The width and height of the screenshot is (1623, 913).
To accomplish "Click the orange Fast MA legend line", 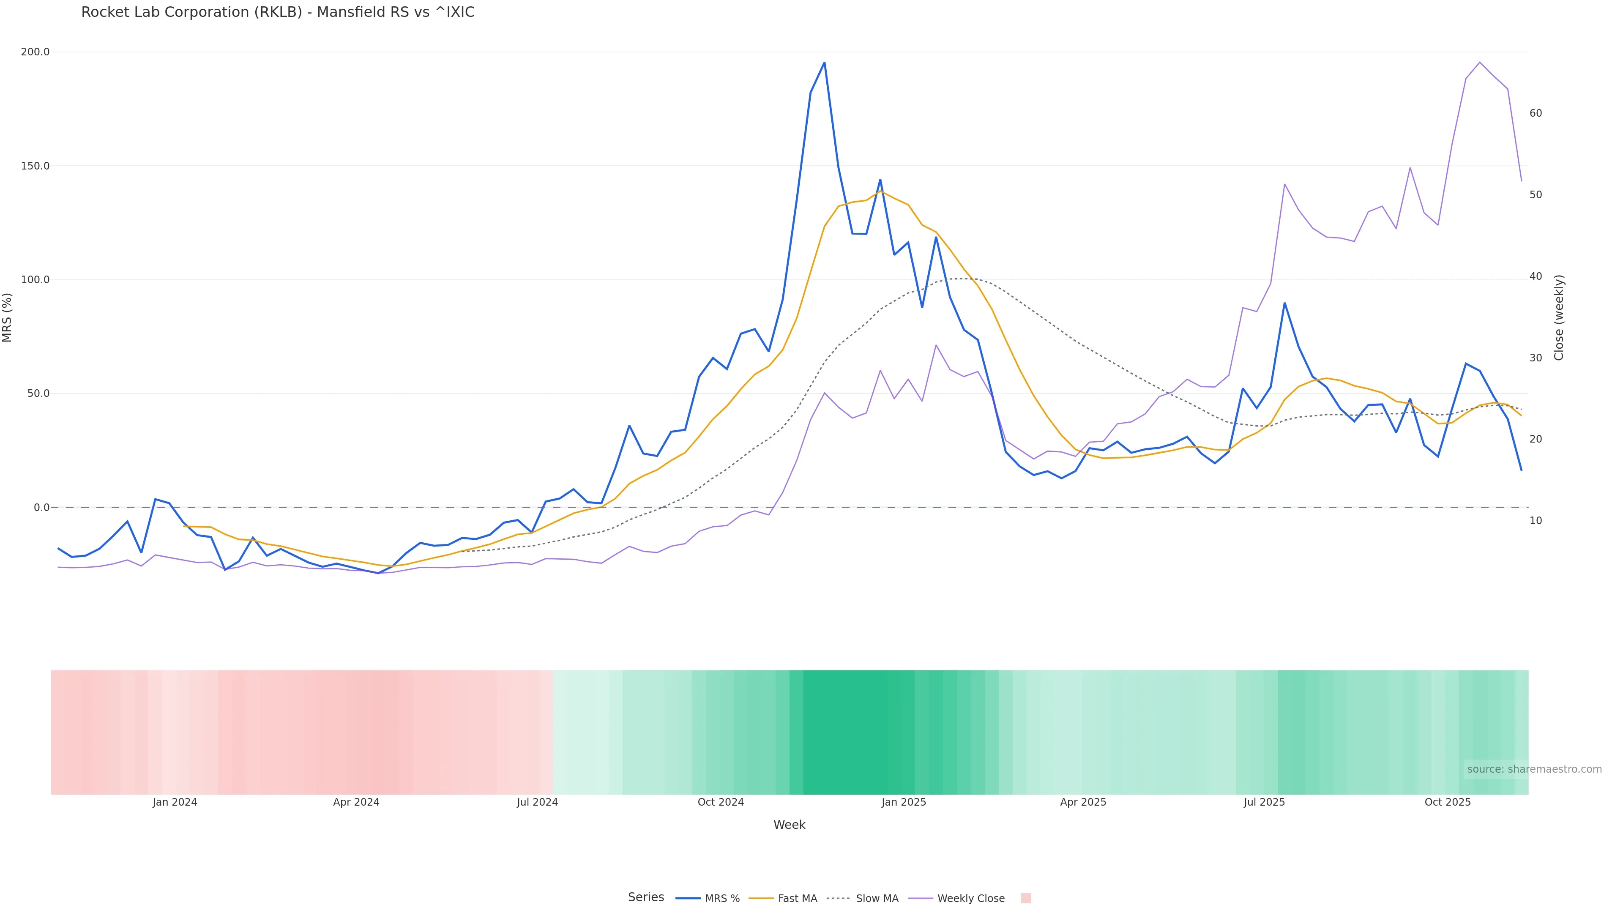I will click(x=761, y=899).
